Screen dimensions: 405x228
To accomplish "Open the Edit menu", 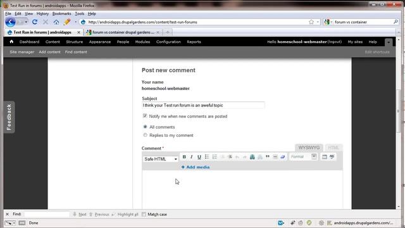I will 18,13.
